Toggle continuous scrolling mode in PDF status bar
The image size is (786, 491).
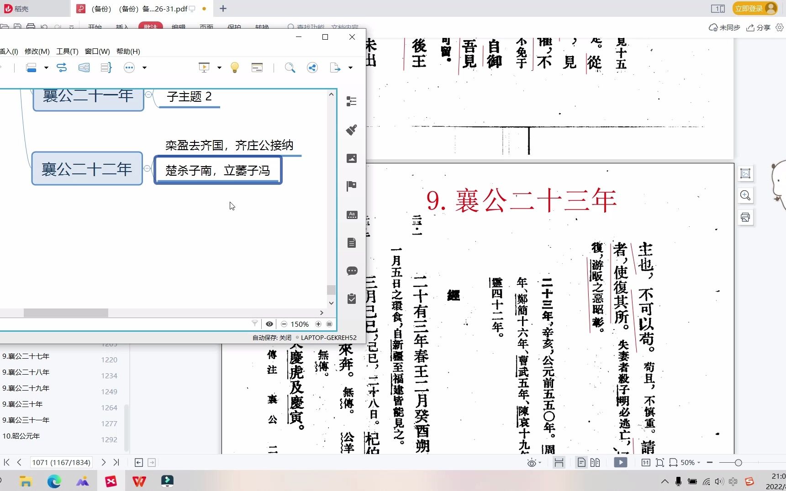[x=559, y=463]
